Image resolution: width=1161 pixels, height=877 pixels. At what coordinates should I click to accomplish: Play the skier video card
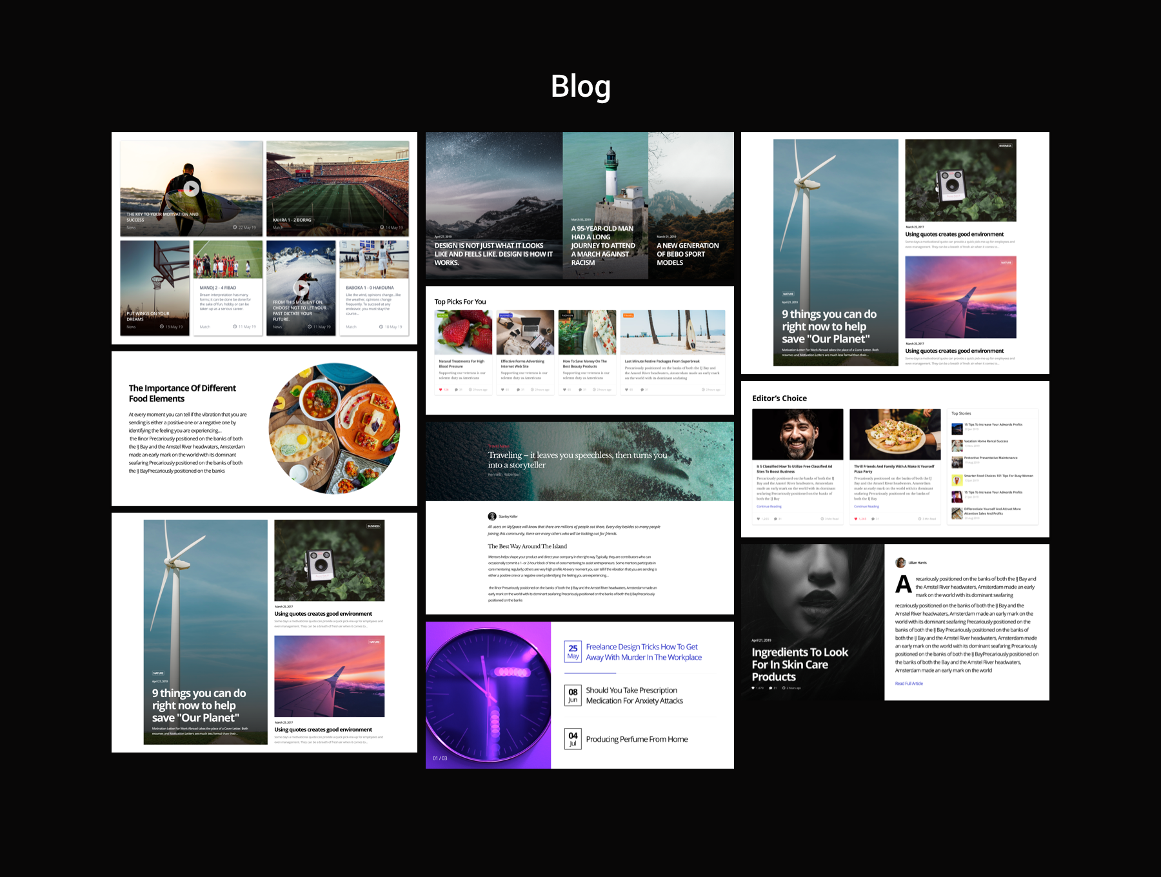pyautogui.click(x=301, y=288)
